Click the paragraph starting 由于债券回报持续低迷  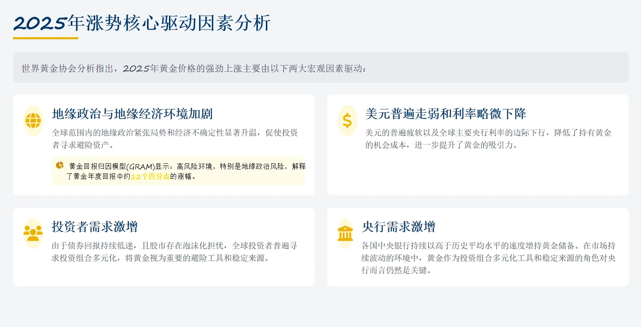click(174, 252)
